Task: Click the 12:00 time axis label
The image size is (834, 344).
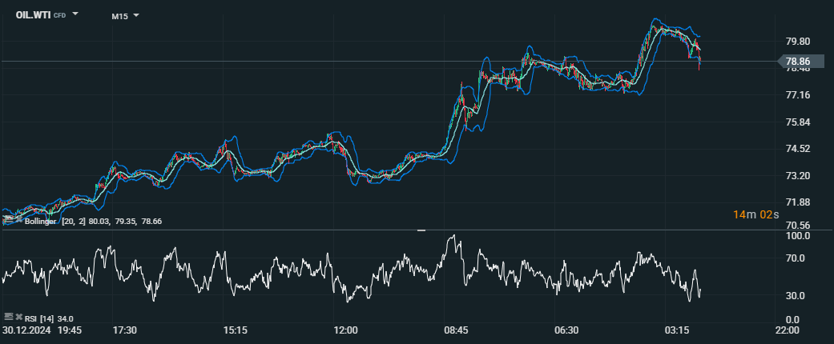Action: (345, 330)
